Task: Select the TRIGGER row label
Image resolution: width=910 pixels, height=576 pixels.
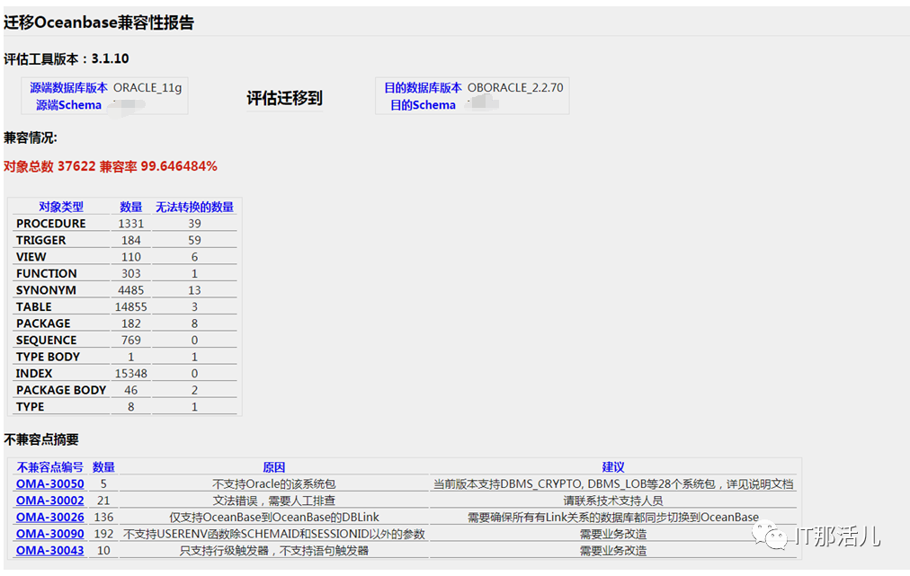Action: [41, 240]
